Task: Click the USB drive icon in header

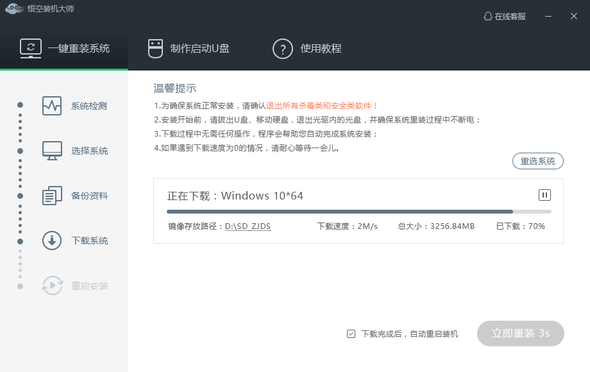Action: pos(155,48)
